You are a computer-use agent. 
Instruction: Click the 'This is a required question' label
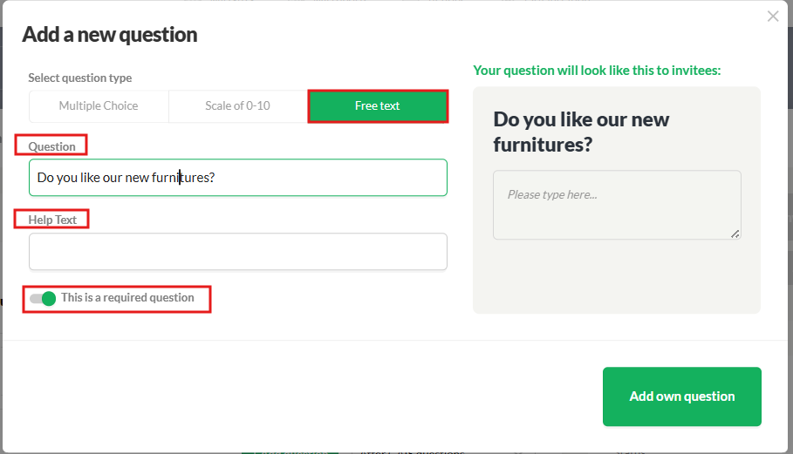tap(127, 297)
